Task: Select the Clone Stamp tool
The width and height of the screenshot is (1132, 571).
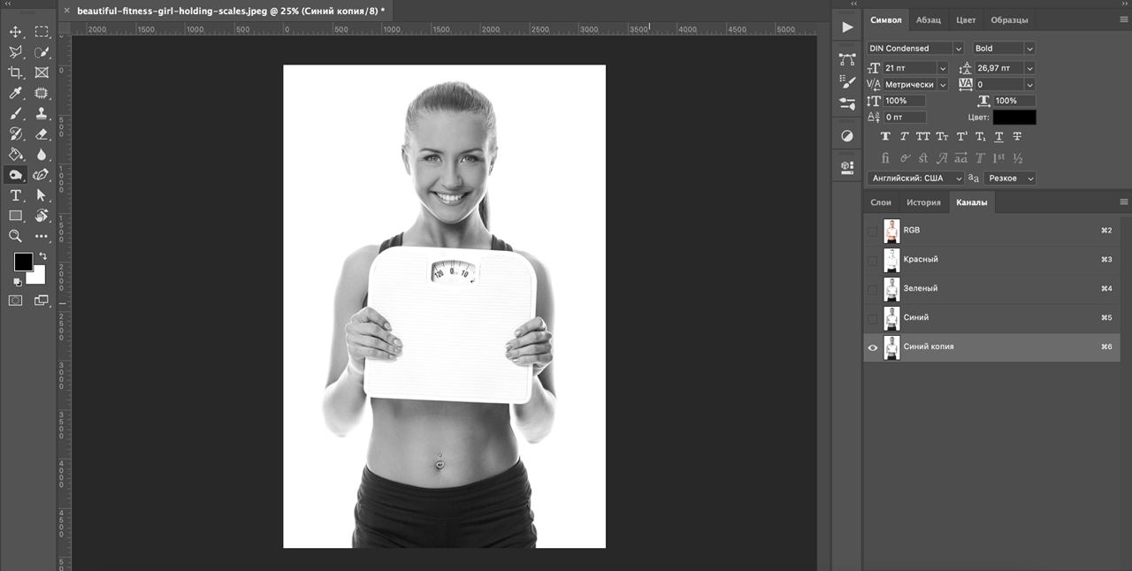Action: tap(42, 113)
